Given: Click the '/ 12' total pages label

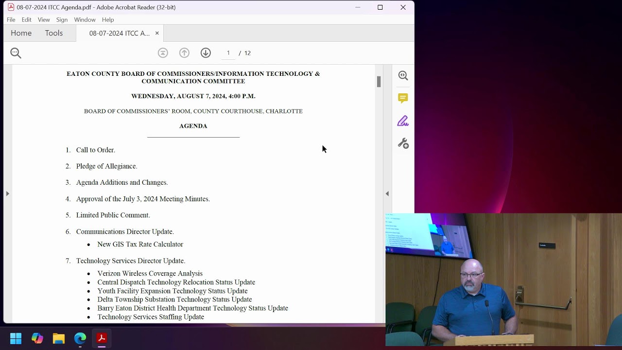Looking at the screenshot, I should (245, 53).
